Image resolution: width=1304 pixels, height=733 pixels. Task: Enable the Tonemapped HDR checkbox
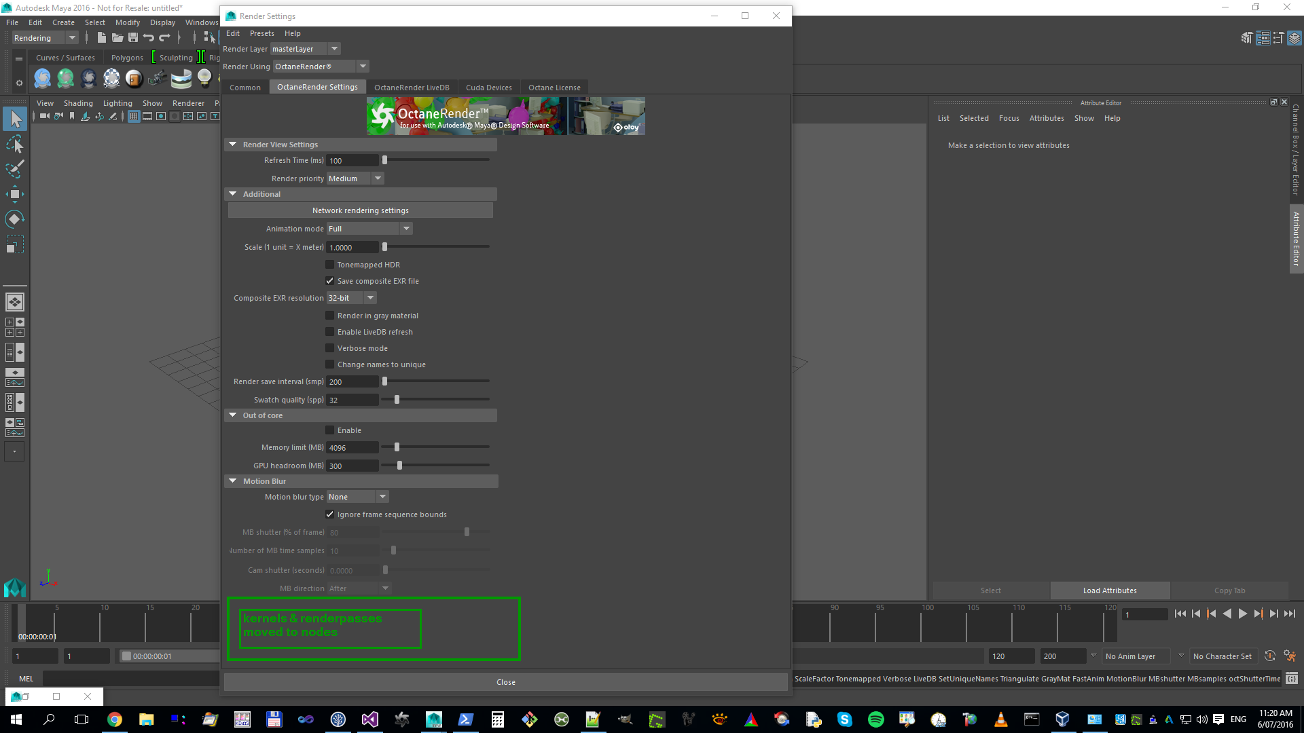tap(330, 265)
